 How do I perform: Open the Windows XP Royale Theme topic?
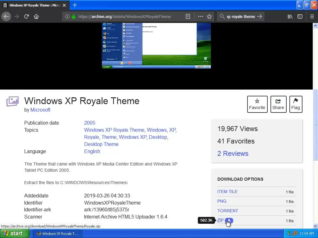click(x=114, y=130)
